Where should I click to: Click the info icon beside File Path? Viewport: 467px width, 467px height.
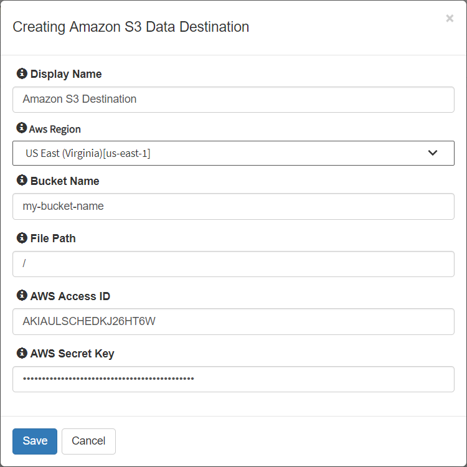click(x=22, y=238)
